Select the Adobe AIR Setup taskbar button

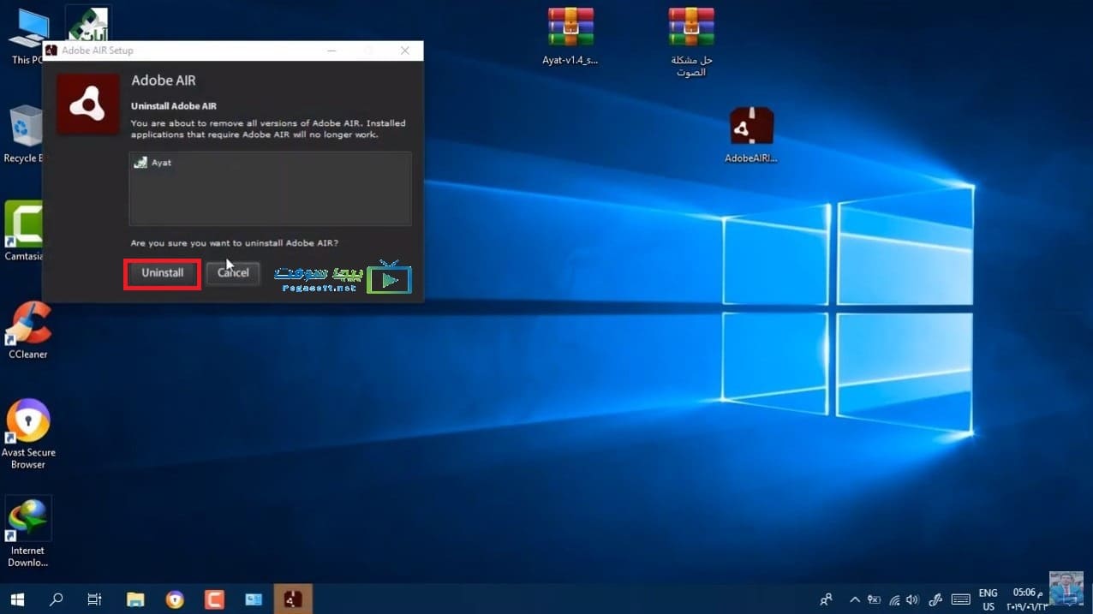pos(293,599)
